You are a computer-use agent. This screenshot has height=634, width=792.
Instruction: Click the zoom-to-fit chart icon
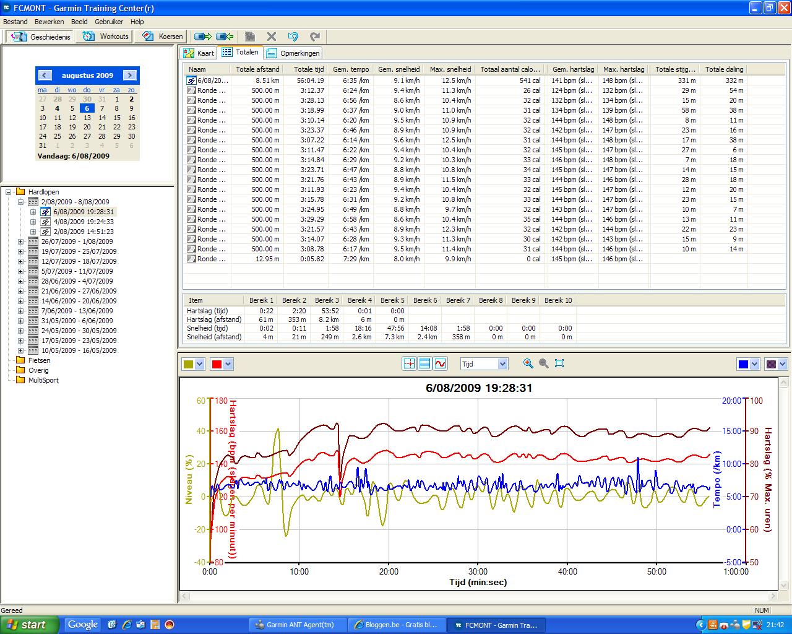click(x=559, y=363)
